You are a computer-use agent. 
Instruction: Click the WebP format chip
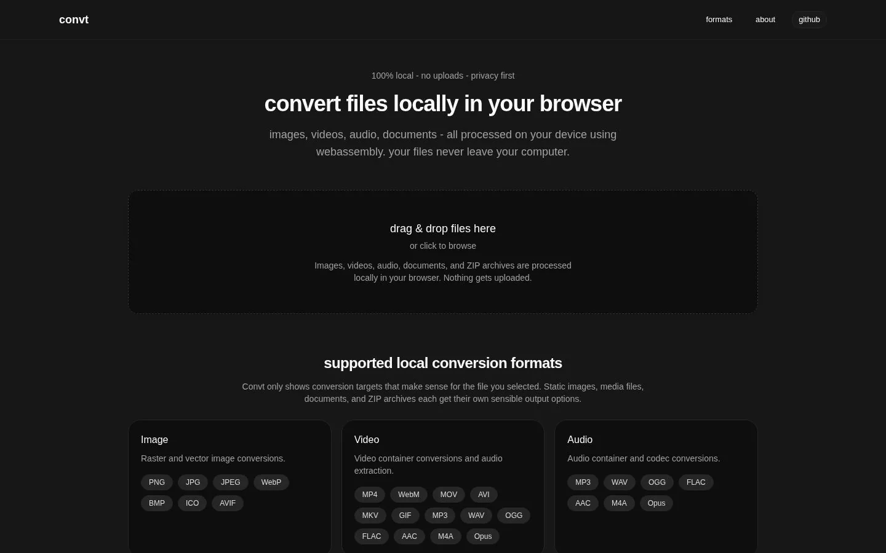pos(271,482)
